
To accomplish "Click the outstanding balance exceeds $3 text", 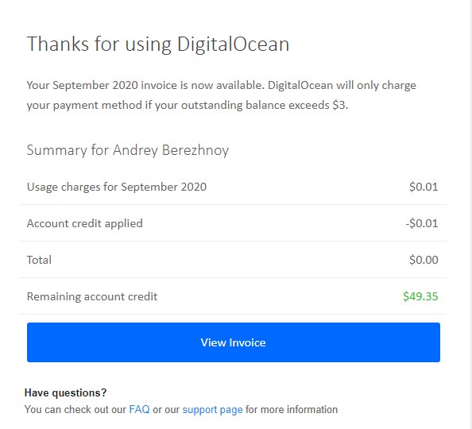I will 265,105.
